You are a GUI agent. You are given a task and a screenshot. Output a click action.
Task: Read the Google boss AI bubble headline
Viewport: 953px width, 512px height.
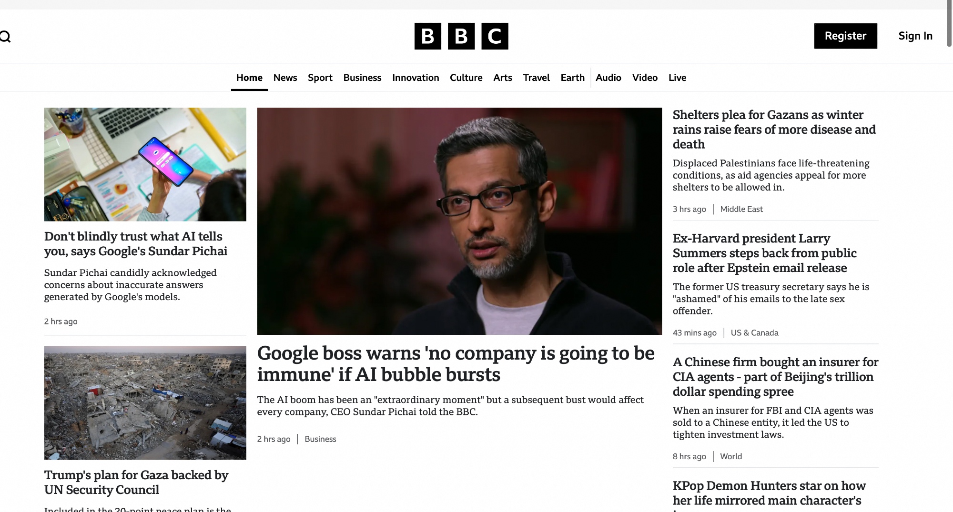456,364
